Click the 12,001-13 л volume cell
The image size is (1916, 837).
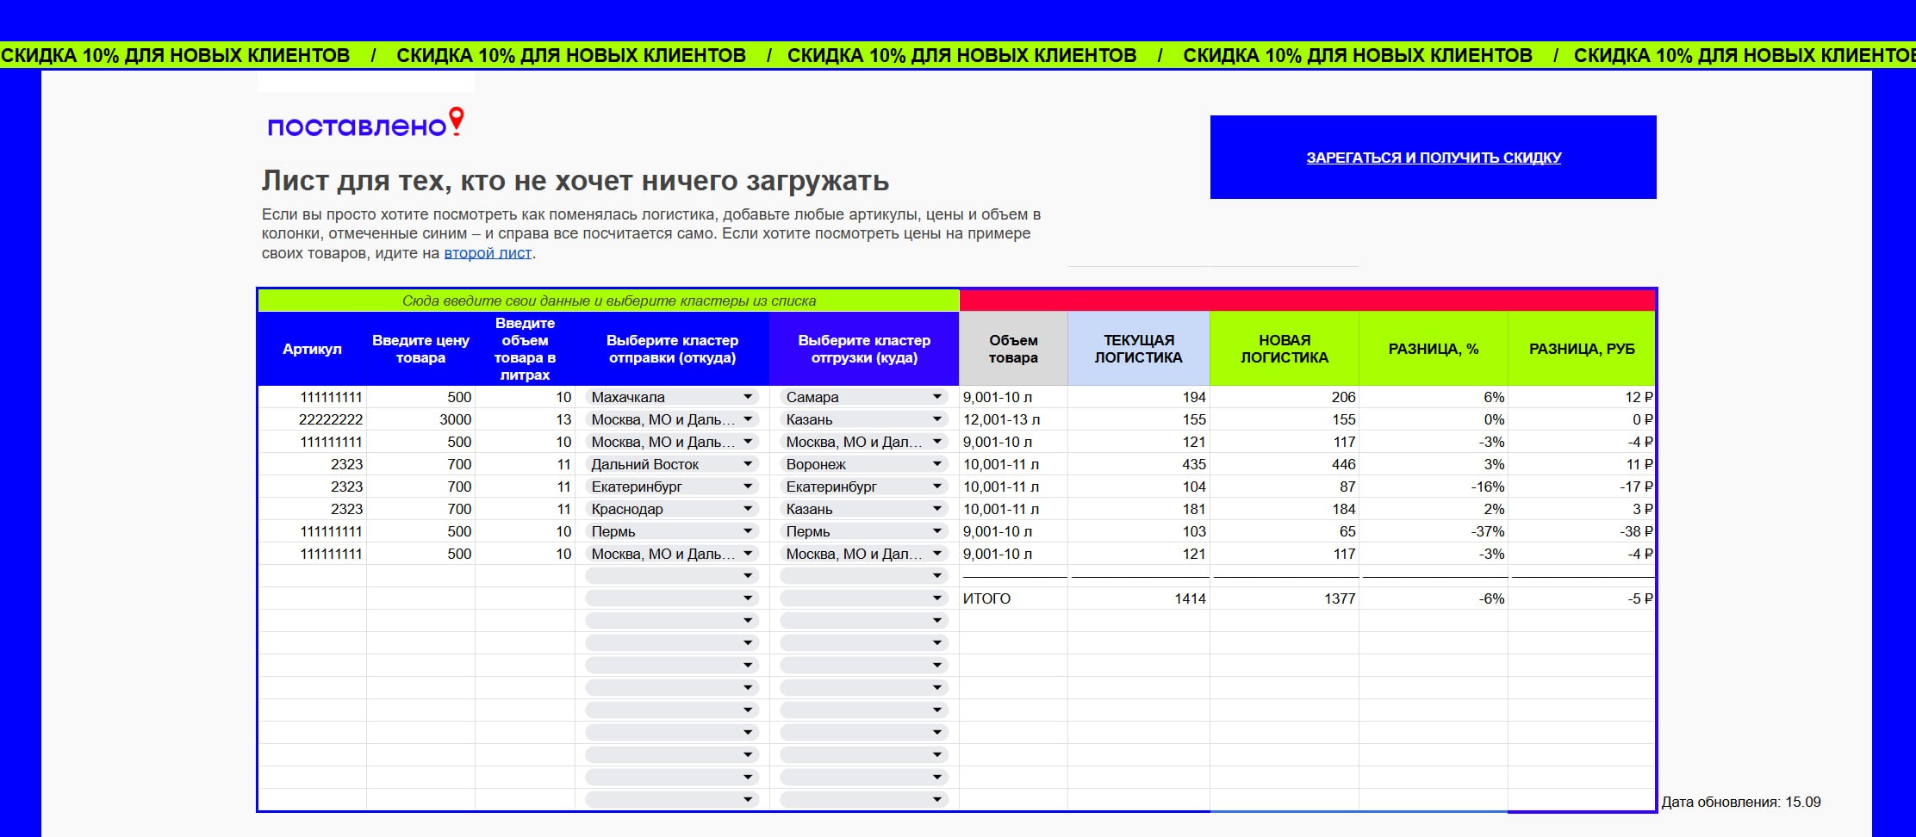[x=1013, y=419]
